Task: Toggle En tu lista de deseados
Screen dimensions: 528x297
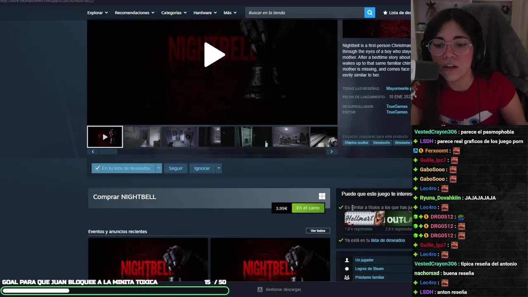Action: (123, 168)
